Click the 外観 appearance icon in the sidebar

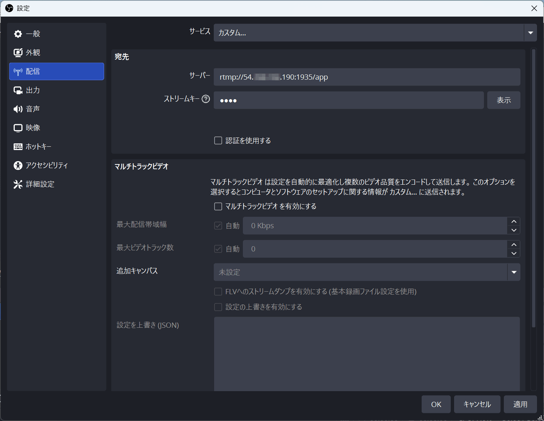[18, 53]
